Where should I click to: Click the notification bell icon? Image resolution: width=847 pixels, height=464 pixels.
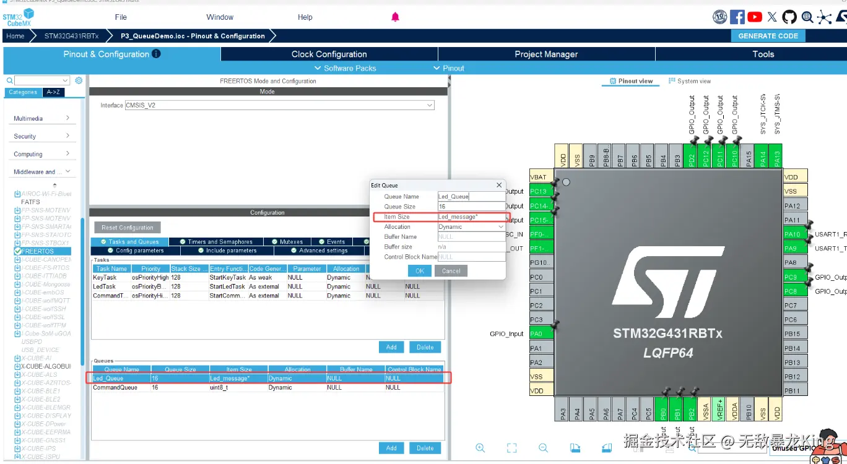(396, 17)
